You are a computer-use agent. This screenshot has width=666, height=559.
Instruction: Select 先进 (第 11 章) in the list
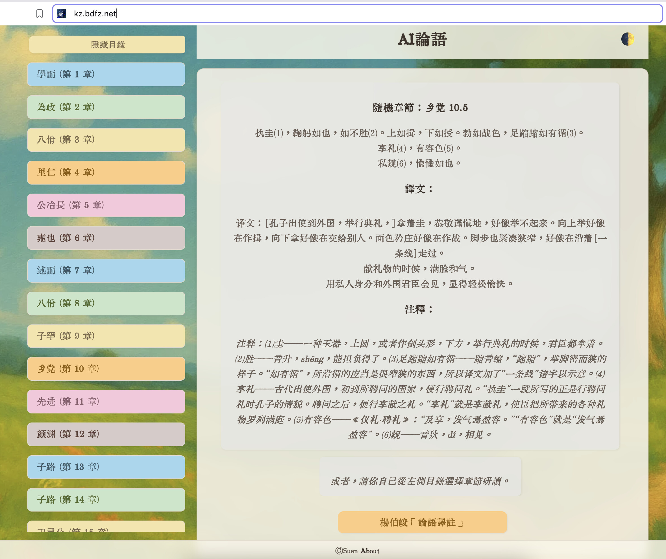[x=106, y=401]
